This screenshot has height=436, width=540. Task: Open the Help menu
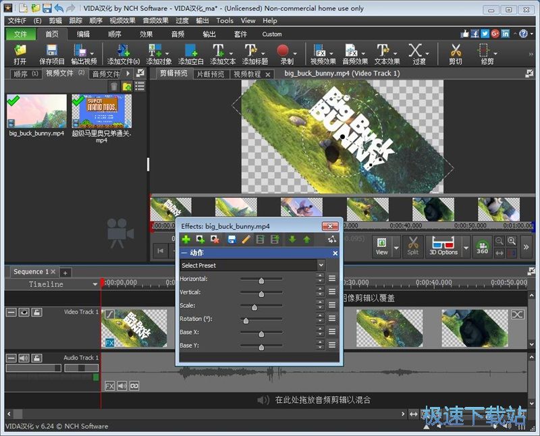[269, 21]
